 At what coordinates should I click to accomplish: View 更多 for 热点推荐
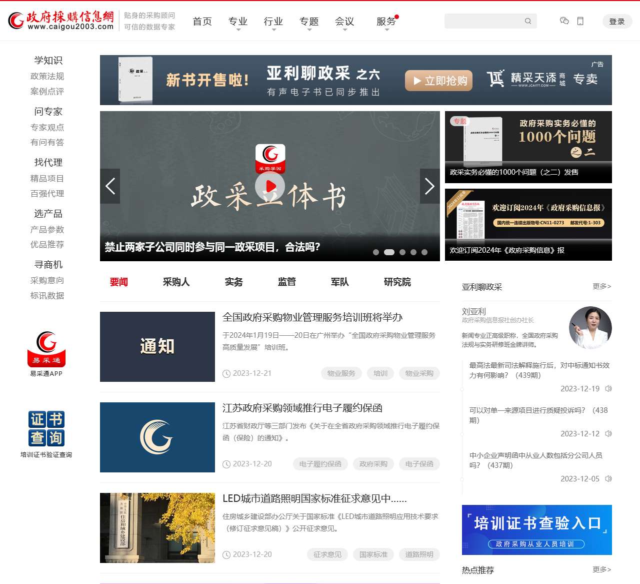[x=602, y=569]
